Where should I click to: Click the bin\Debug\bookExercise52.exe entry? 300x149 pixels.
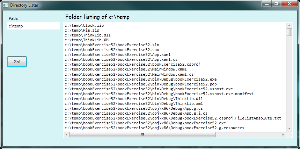click(141, 79)
